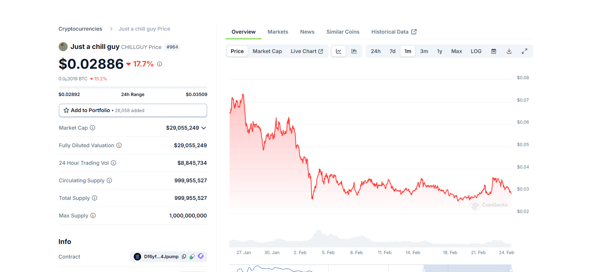Click Just a chill guy Price breadcrumb

tap(144, 29)
